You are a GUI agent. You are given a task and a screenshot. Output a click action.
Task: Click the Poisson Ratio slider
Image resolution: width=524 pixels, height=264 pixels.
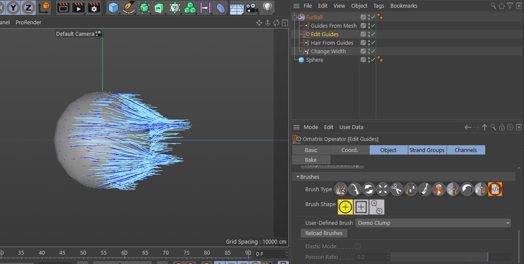pyautogui.click(x=451, y=257)
